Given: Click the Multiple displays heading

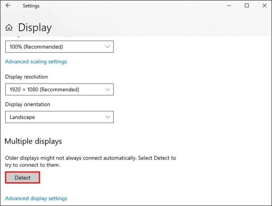Looking at the screenshot, I should click(33, 141).
